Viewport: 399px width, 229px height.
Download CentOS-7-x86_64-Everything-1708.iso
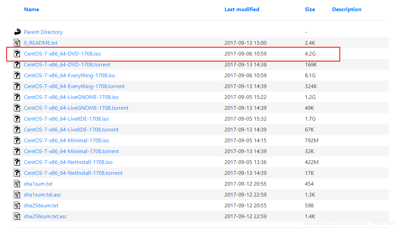70,76
